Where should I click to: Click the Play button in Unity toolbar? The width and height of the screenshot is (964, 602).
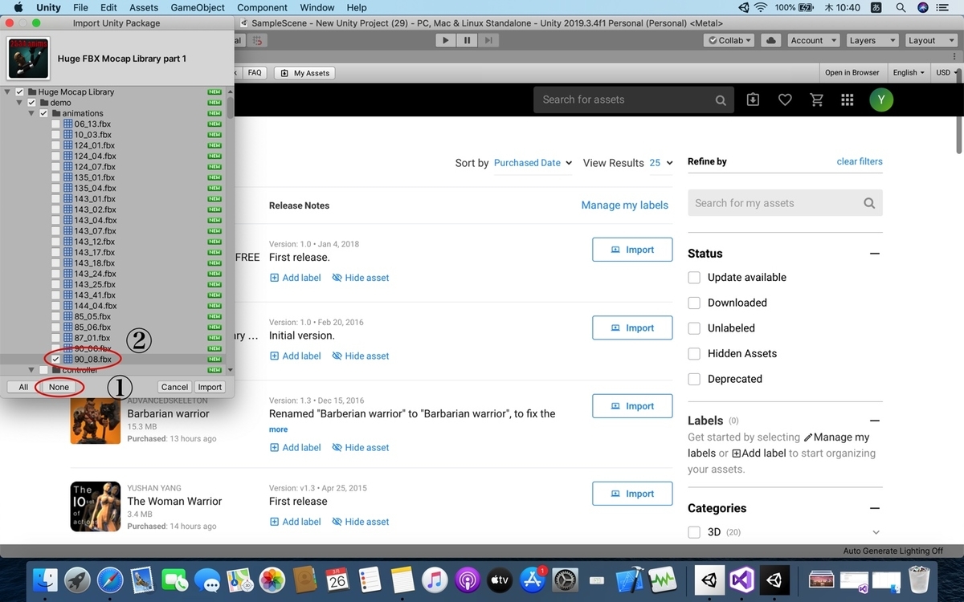(x=446, y=40)
